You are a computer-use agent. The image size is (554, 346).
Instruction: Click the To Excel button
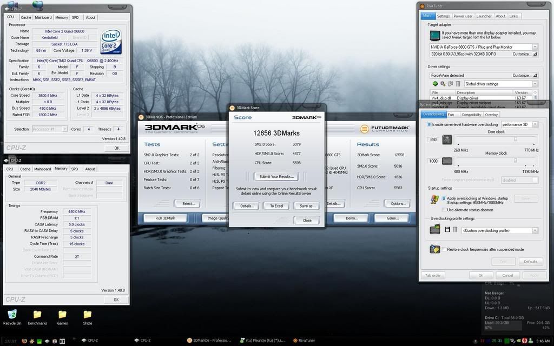point(276,206)
